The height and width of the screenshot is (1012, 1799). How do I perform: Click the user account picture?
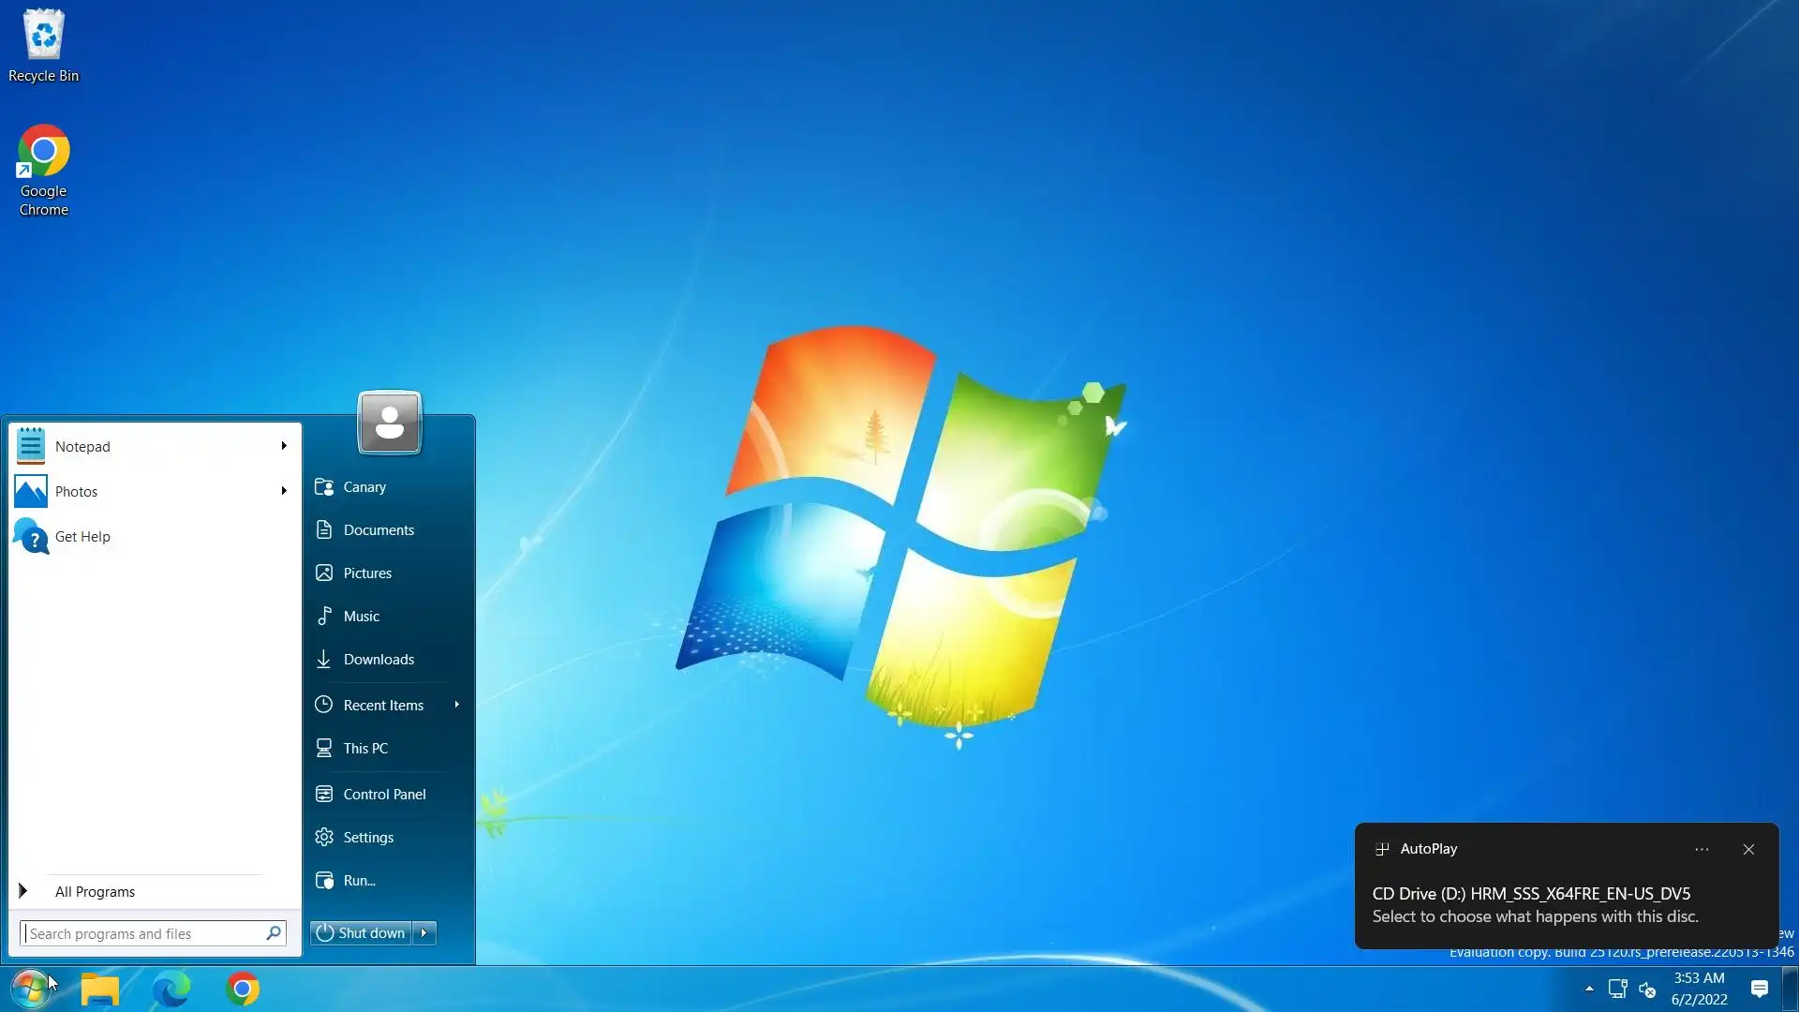coord(390,423)
